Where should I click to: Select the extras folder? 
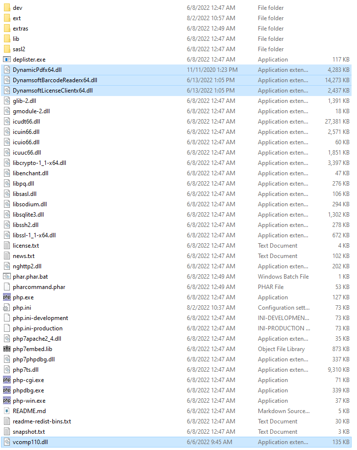click(20, 29)
